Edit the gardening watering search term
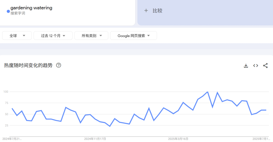 tap(31, 8)
